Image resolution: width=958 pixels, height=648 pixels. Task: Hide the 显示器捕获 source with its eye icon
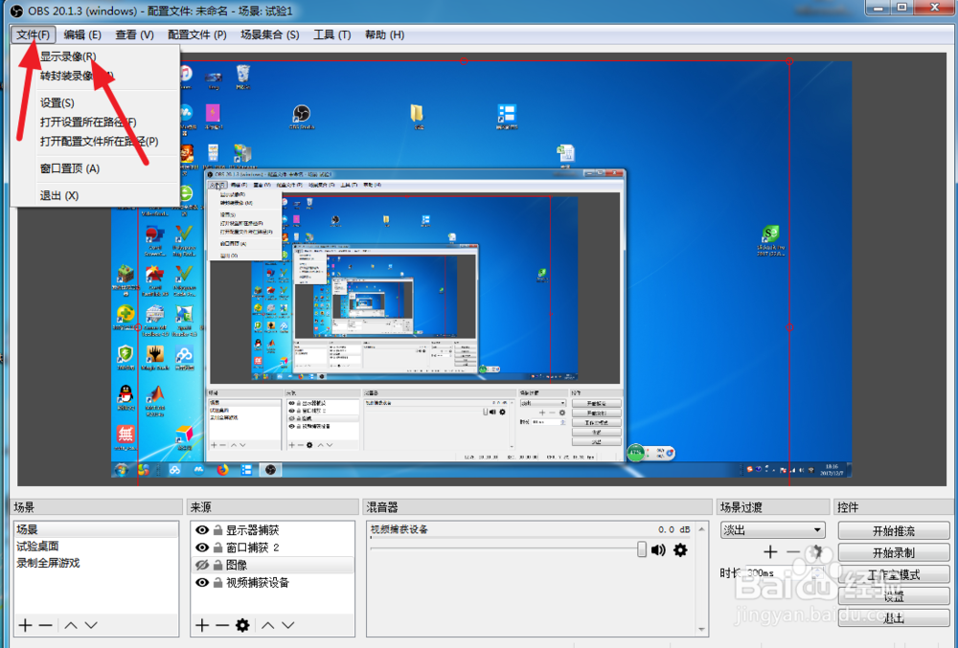click(201, 530)
